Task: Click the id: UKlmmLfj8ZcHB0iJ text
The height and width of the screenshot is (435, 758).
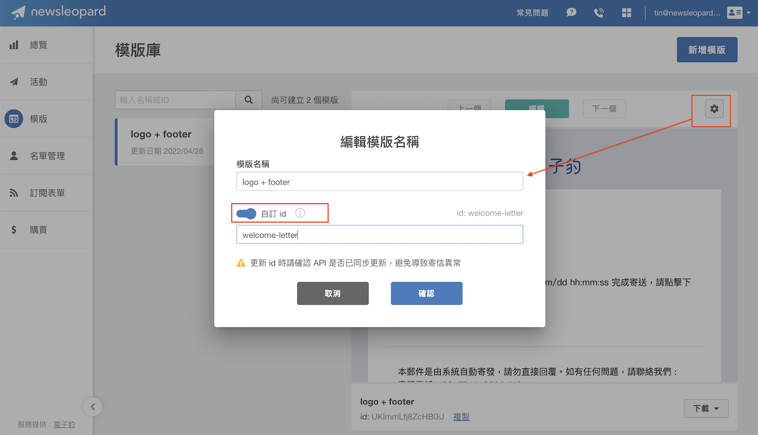Action: tap(402, 417)
